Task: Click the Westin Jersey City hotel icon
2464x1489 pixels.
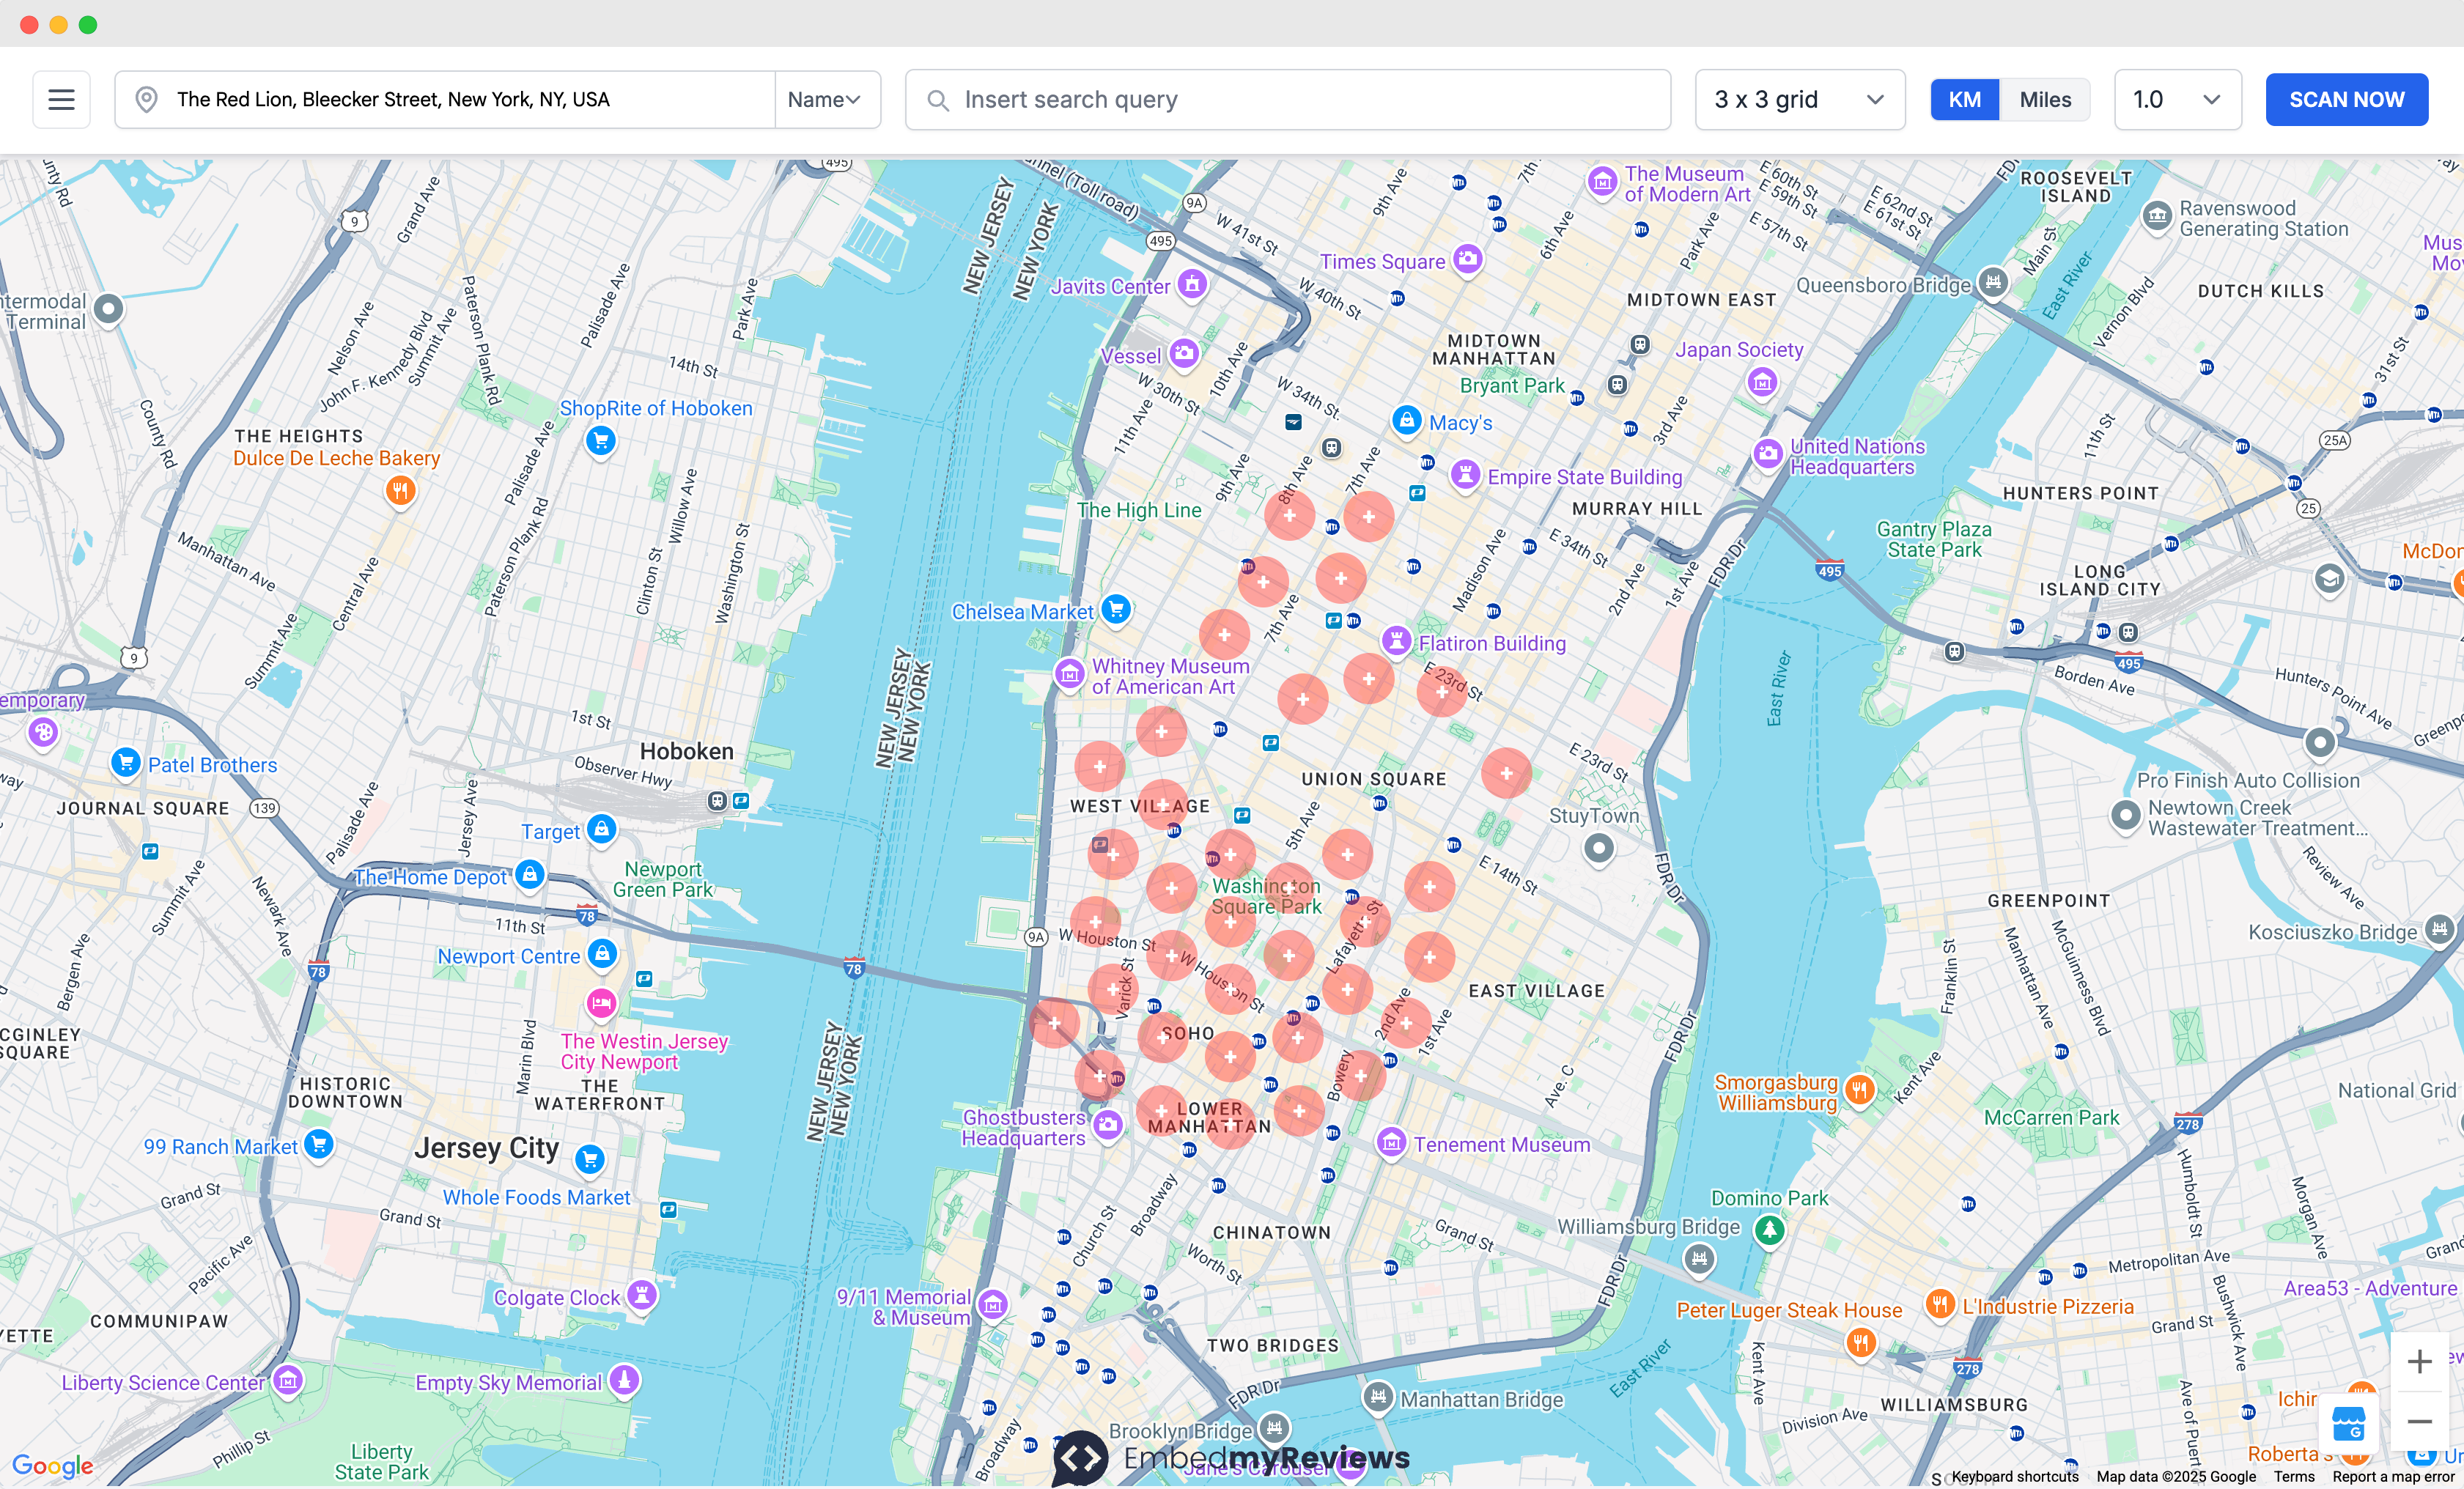Action: pos(601,1003)
